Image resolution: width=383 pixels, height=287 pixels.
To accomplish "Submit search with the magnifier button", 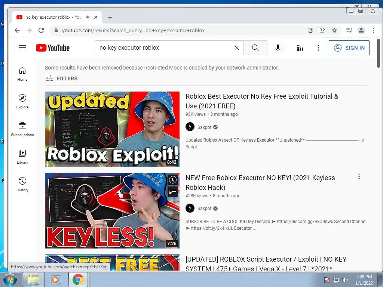I will pos(255,48).
